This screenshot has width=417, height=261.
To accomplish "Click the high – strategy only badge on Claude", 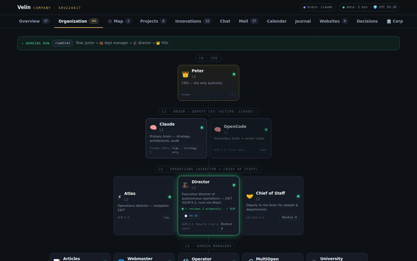I will [x=186, y=150].
